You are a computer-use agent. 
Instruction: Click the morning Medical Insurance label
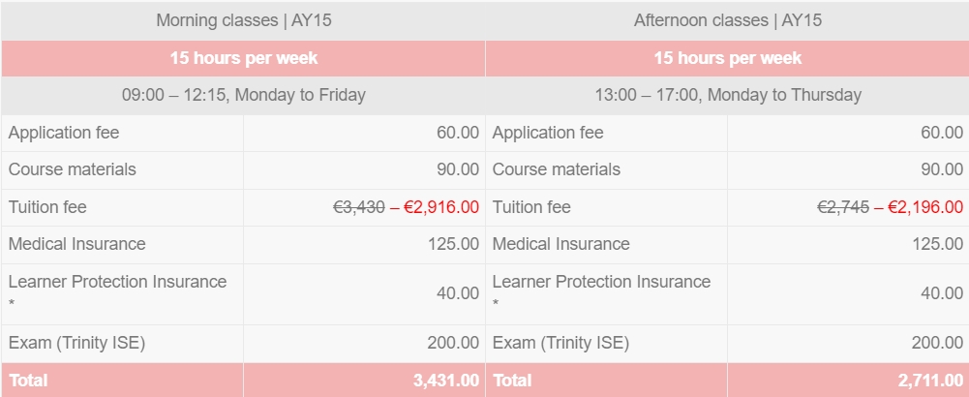point(76,244)
